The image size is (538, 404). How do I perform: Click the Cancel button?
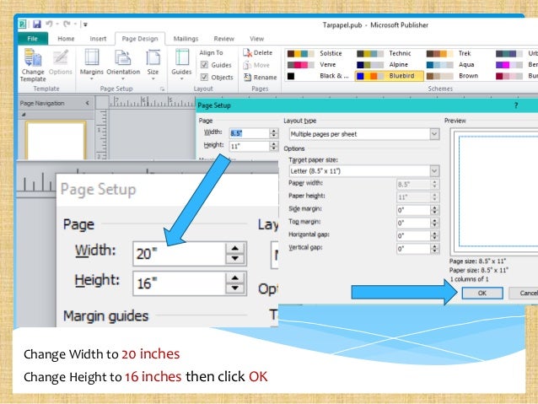[524, 293]
